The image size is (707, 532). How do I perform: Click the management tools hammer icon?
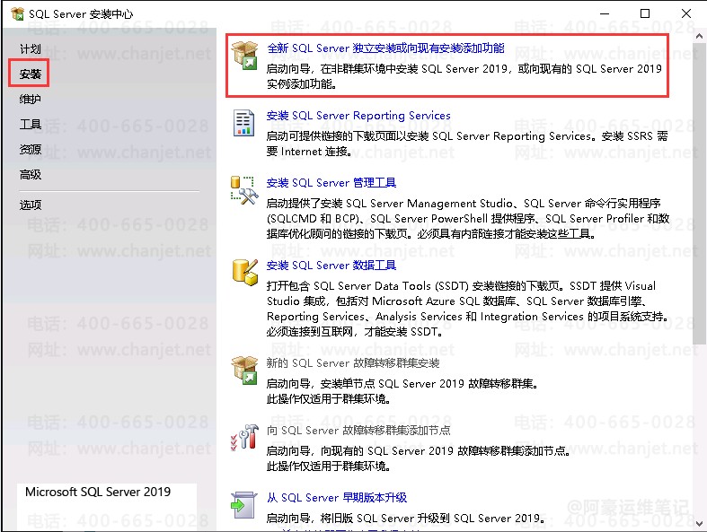[x=244, y=190]
